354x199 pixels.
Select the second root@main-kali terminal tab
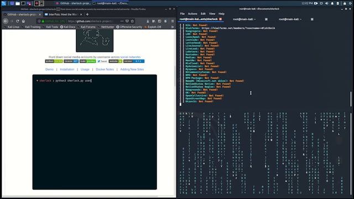coord(244,19)
